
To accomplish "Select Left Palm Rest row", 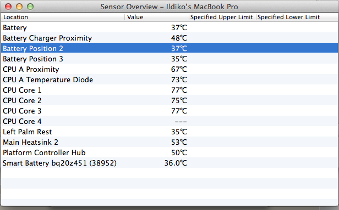I will [169, 132].
